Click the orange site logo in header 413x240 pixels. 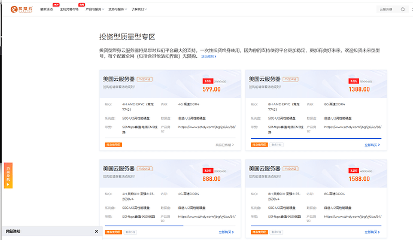click(x=22, y=10)
